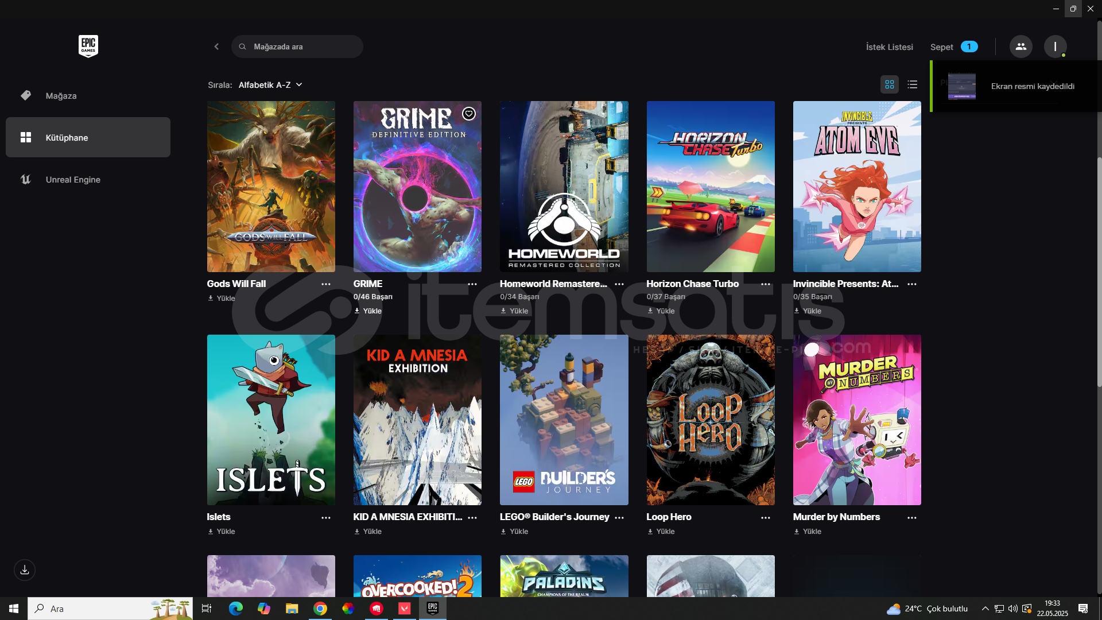The width and height of the screenshot is (1102, 620).
Task: Open Paladins cover art
Action: coord(564,576)
